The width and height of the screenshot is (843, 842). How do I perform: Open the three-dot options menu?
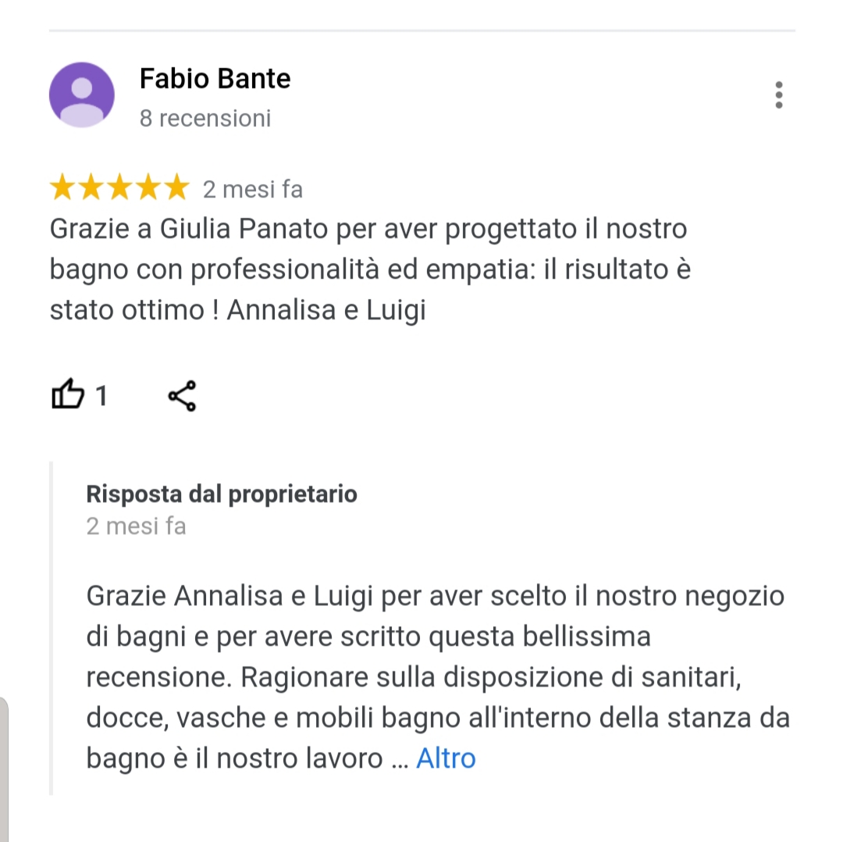pos(778,95)
